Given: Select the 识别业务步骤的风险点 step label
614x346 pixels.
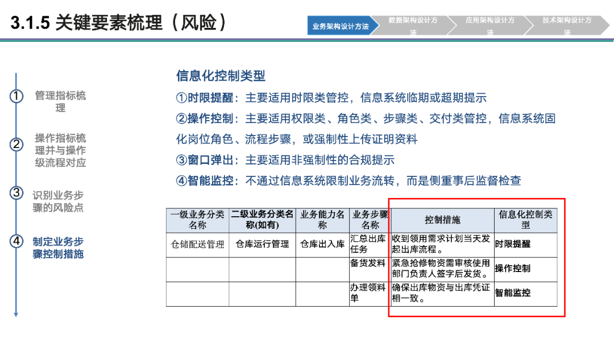Looking at the screenshot, I should 58,201.
